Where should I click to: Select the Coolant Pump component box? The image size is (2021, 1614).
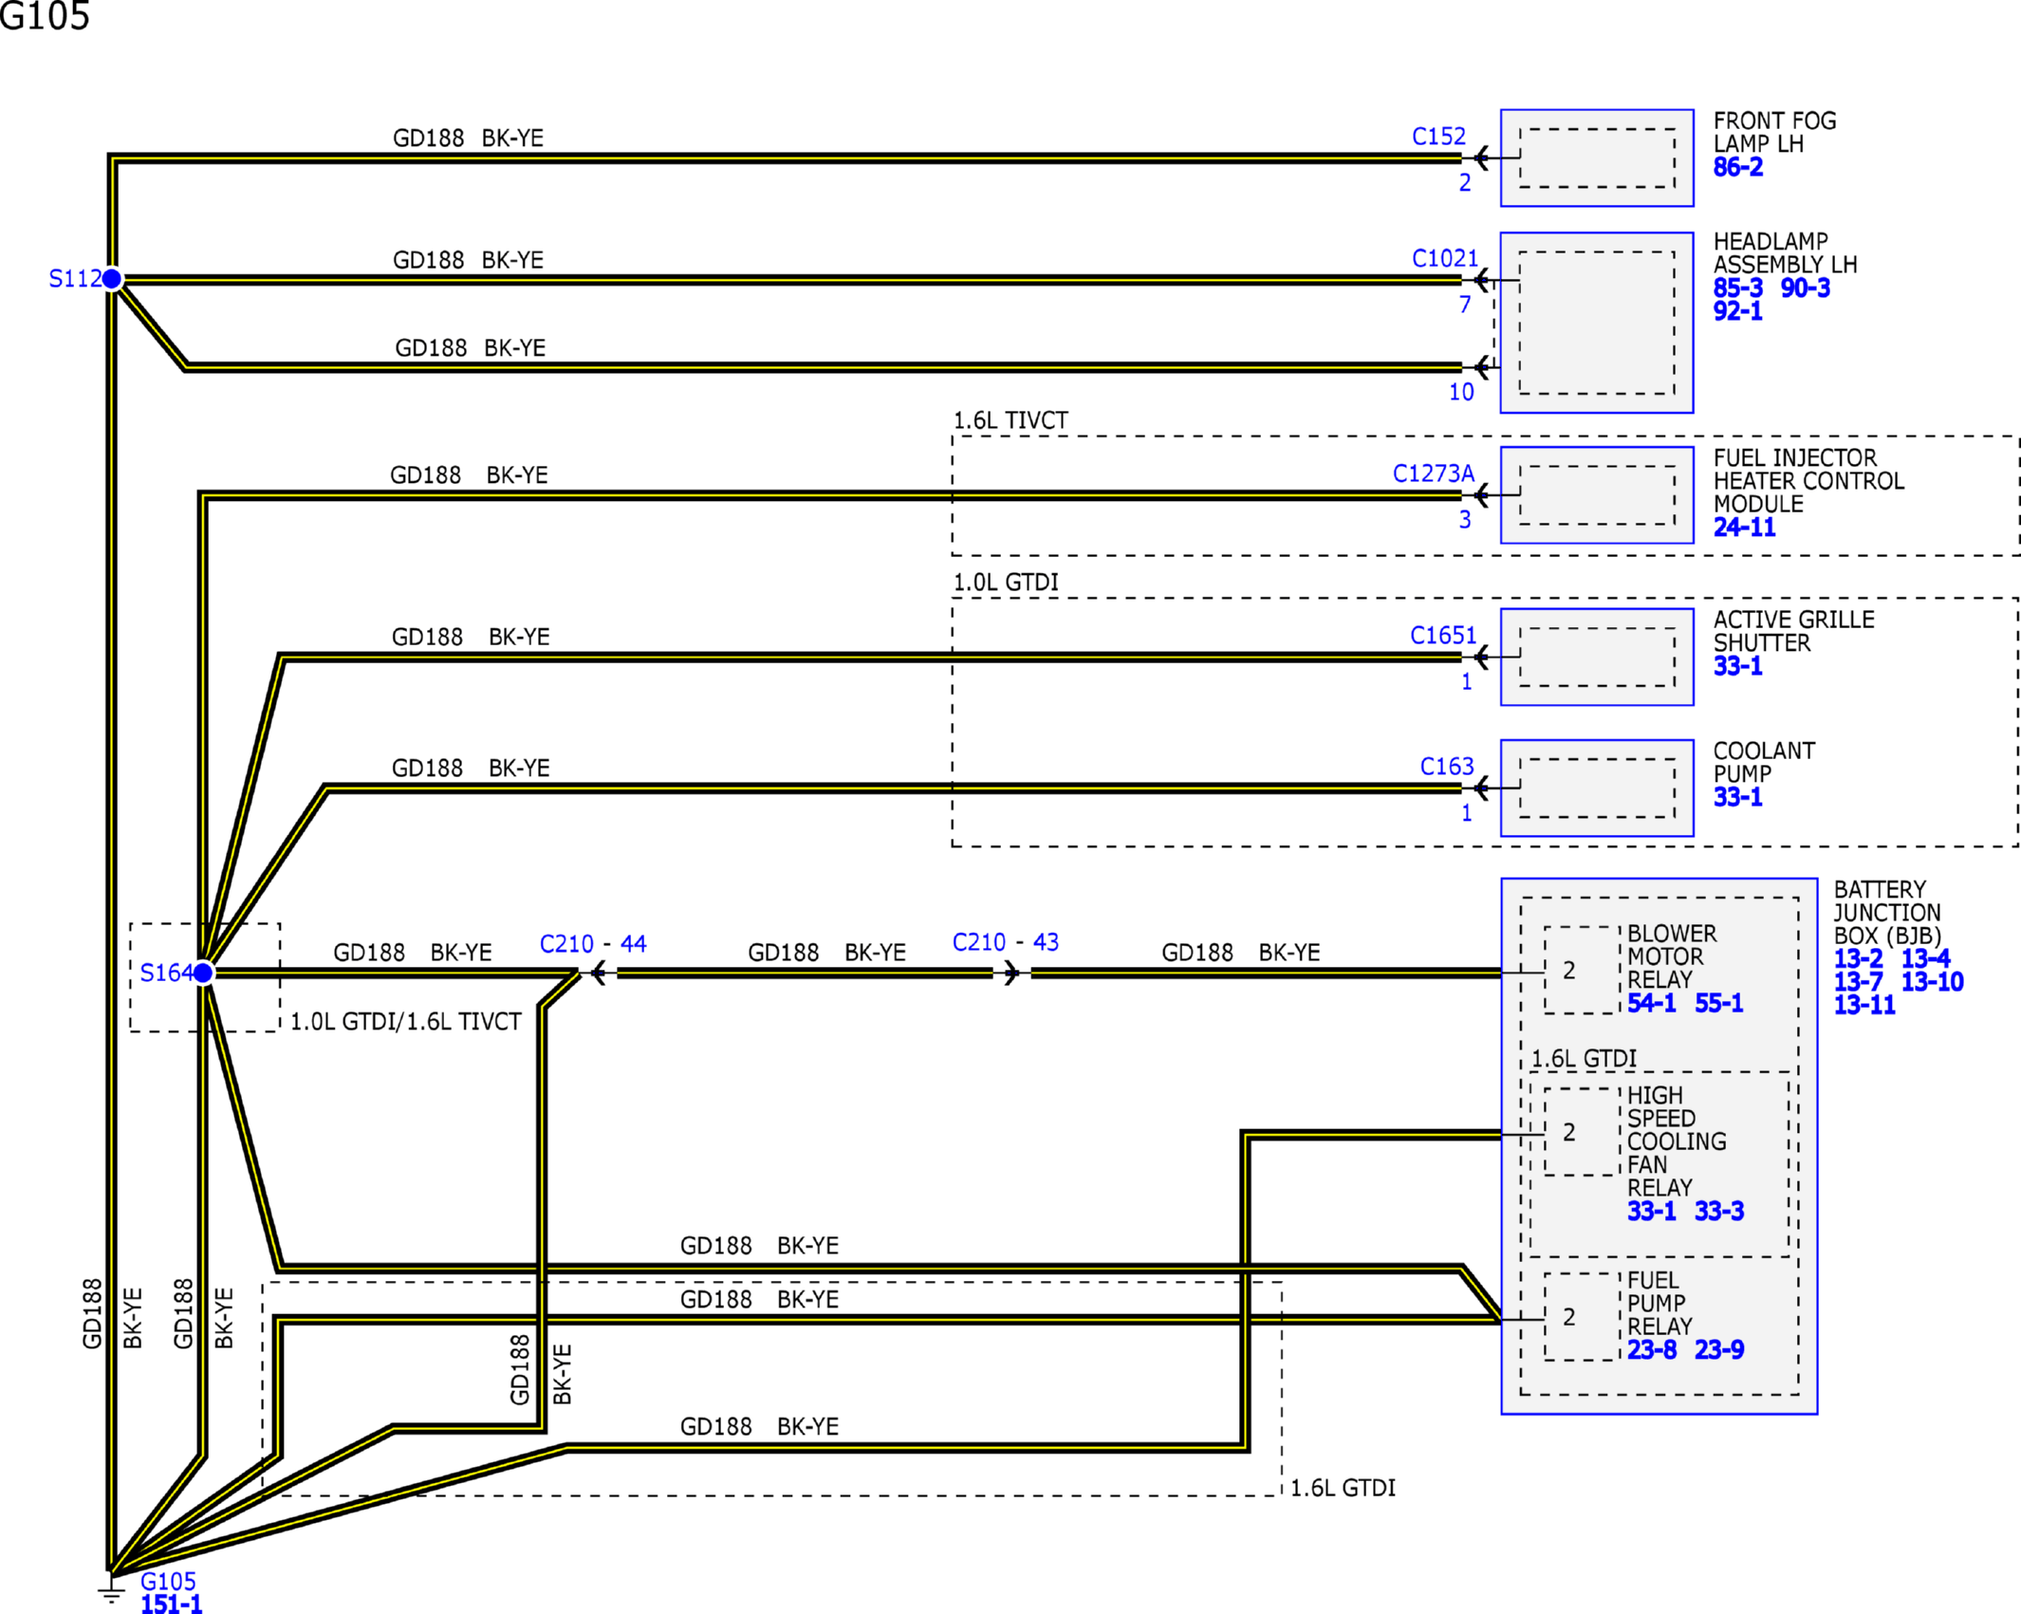click(1596, 788)
